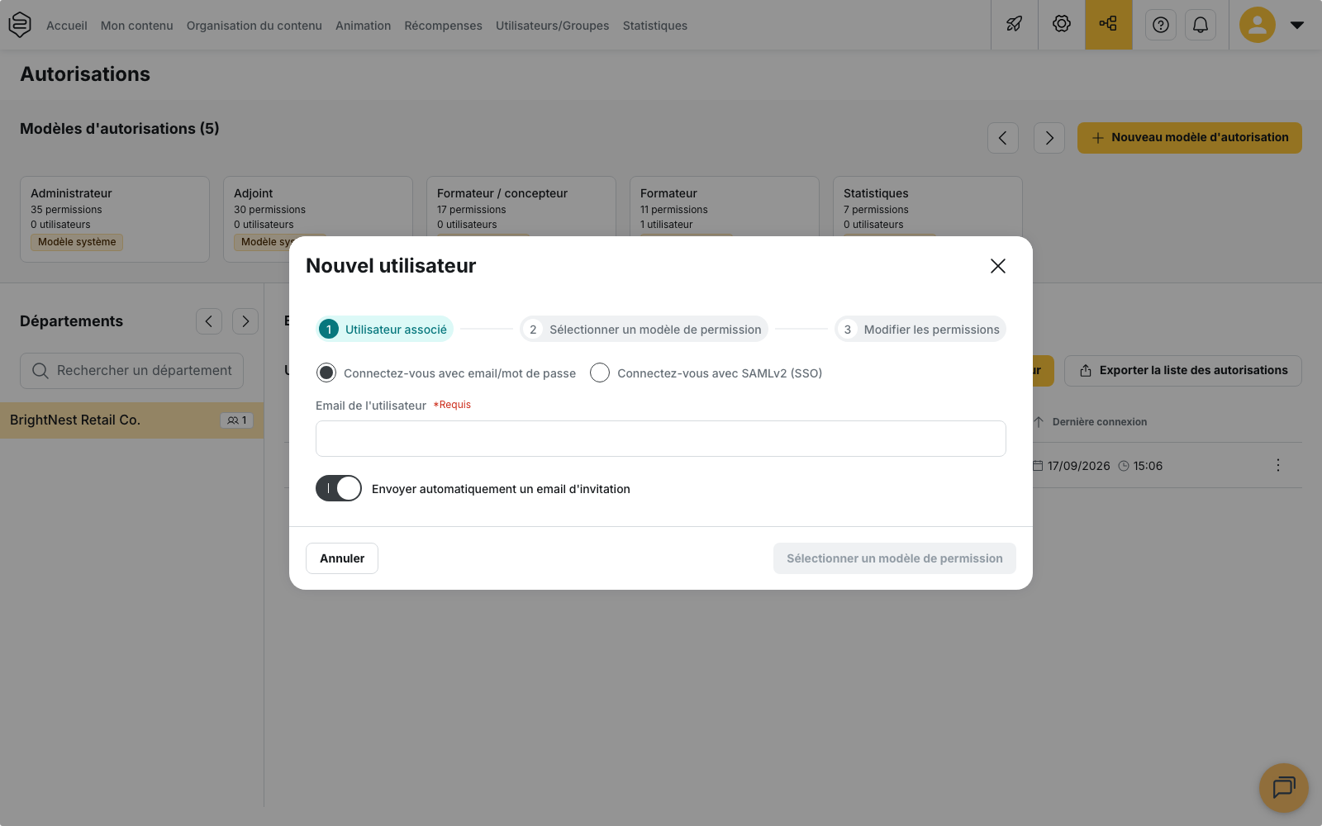This screenshot has height=826, width=1322.
Task: Select email/mot de passe login radio
Action: (326, 373)
